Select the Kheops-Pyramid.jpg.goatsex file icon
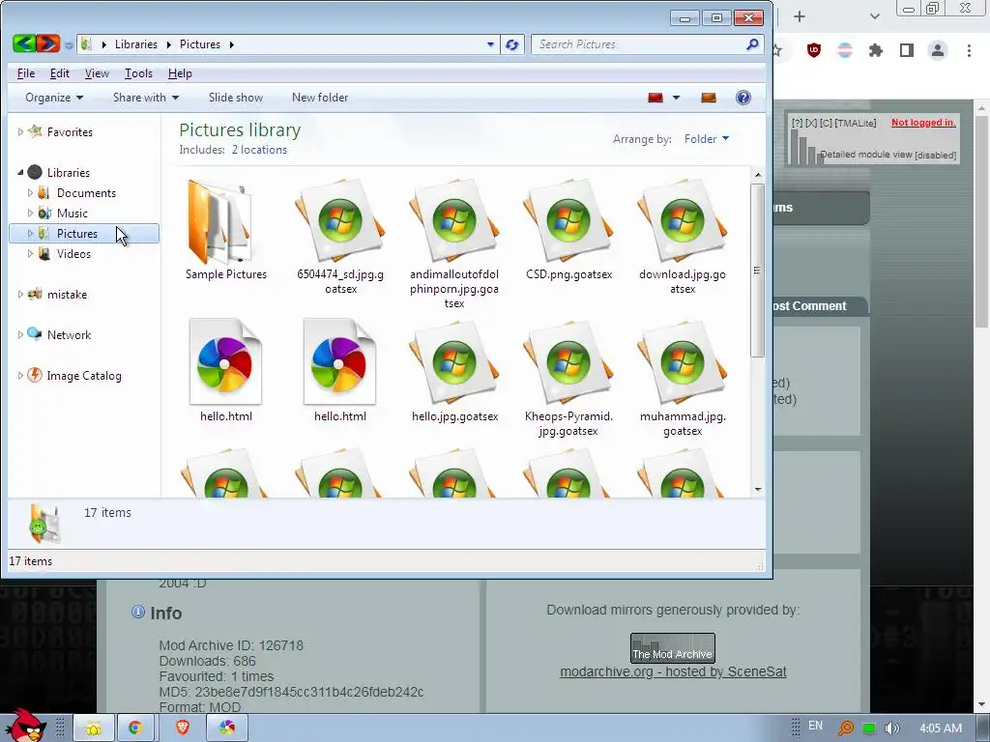990x742 pixels. coord(568,364)
